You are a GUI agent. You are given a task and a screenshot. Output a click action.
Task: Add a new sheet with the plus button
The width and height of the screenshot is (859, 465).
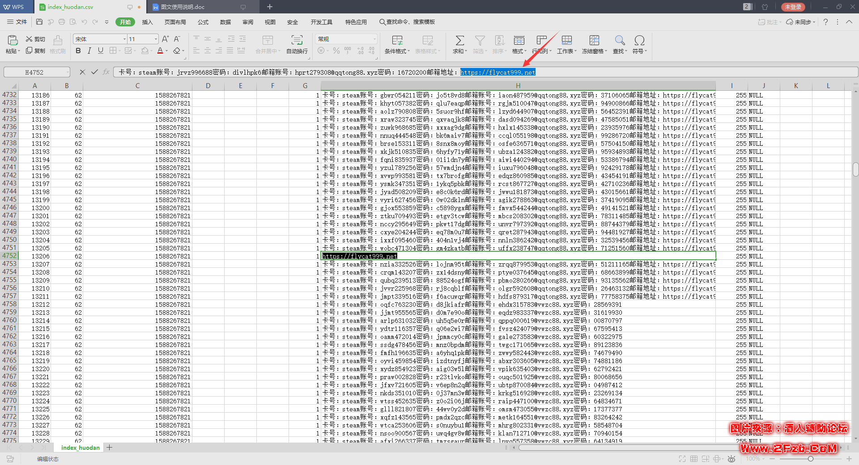point(109,448)
